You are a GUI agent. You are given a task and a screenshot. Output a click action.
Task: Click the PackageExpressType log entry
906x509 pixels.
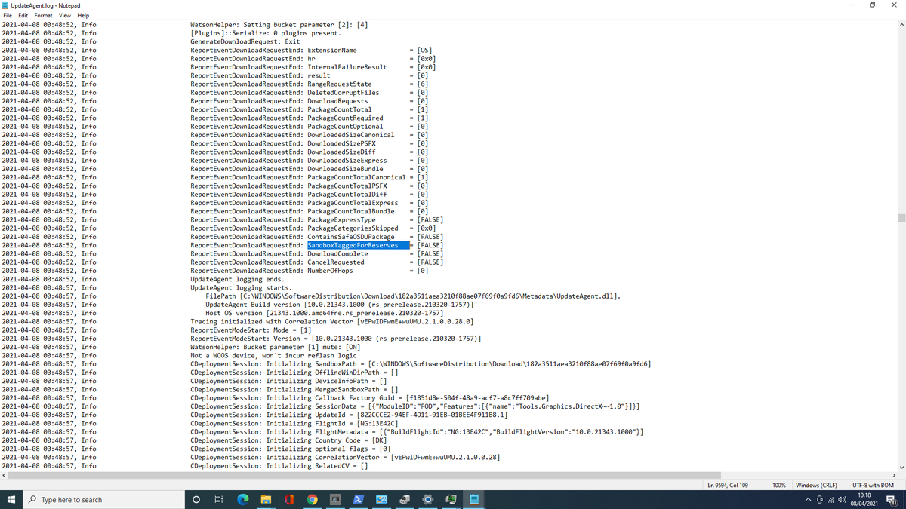click(x=317, y=219)
